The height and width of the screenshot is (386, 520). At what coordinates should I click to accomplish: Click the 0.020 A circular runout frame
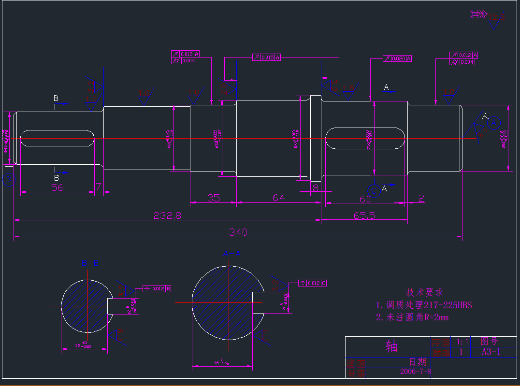click(397, 58)
